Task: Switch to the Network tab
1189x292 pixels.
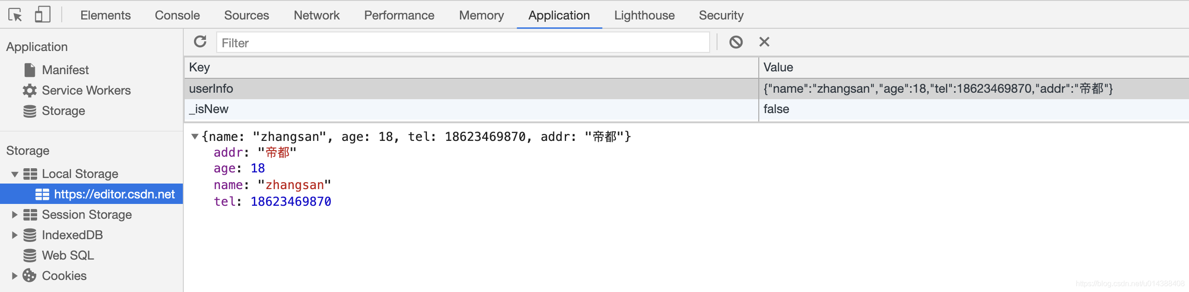Action: click(x=317, y=15)
